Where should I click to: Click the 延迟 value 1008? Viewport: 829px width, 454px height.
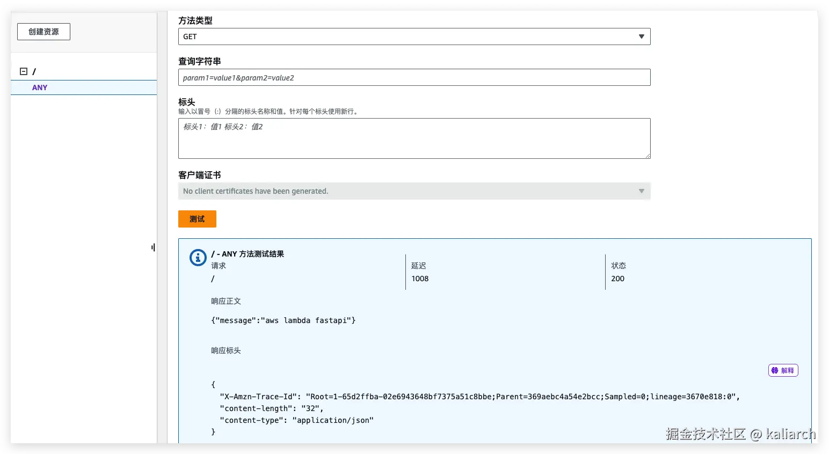420,279
